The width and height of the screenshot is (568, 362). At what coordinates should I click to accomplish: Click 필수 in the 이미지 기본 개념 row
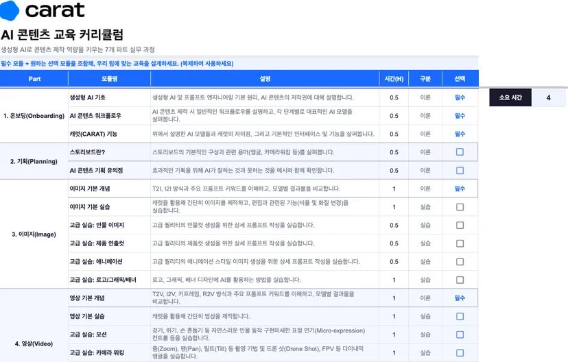tap(460, 189)
